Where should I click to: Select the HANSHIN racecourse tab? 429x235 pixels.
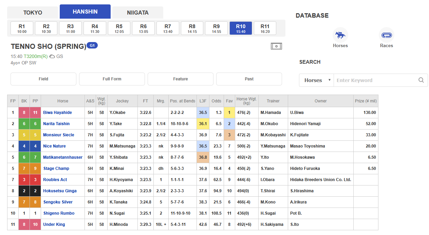[85, 12]
